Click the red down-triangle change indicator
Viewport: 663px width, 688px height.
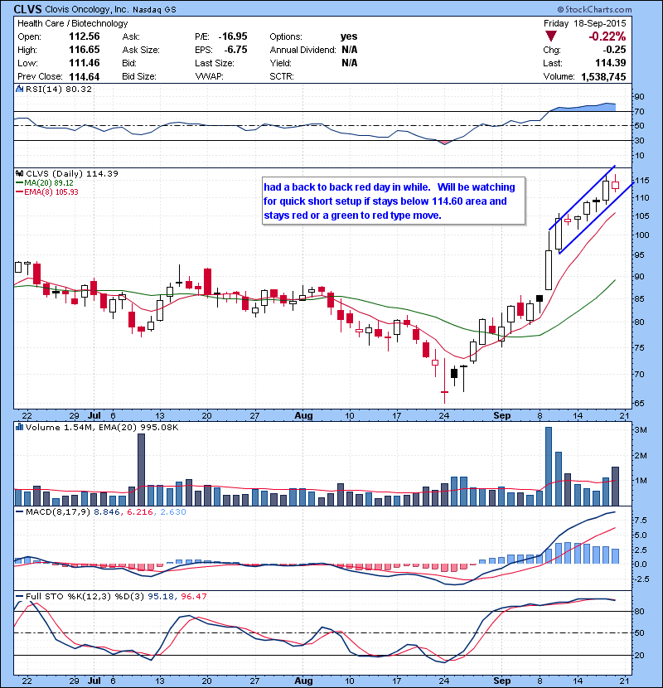(550, 36)
